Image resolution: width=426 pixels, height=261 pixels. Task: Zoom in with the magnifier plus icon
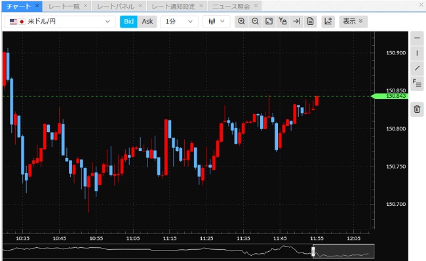tap(241, 21)
